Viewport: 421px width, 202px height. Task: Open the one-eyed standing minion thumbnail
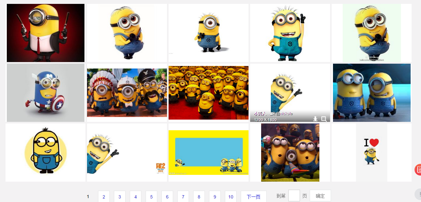(x=208, y=33)
